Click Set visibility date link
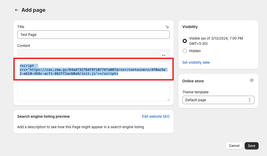 (x=196, y=62)
